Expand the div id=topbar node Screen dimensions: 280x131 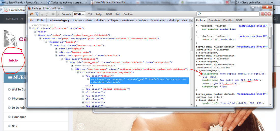point(57,49)
